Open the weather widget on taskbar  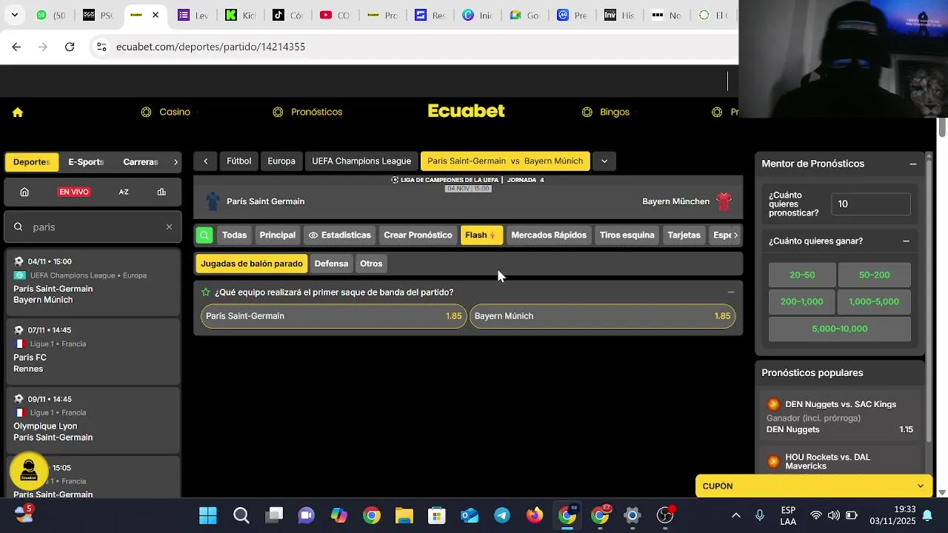click(x=24, y=514)
